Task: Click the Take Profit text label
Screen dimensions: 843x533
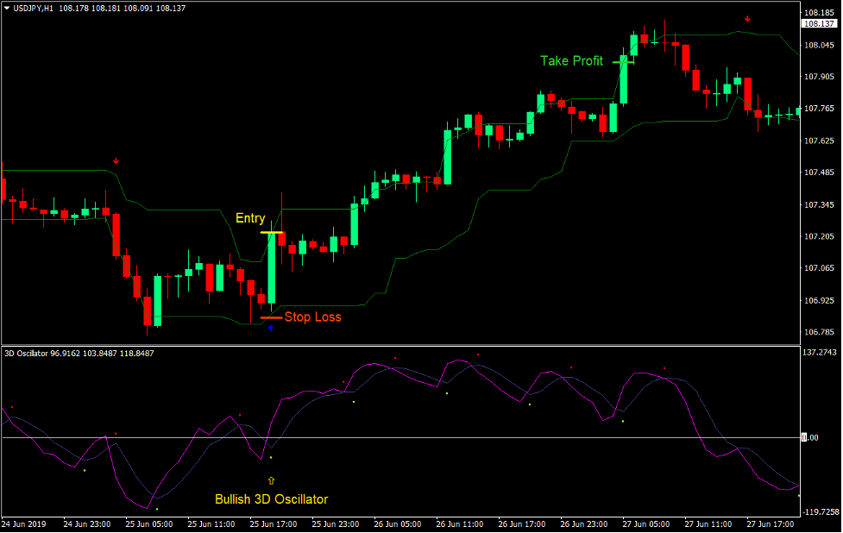Action: click(570, 61)
